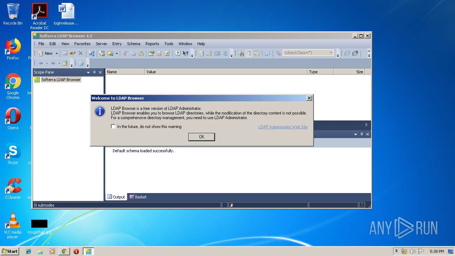
Task: Click the cascade windows toolbar icon
Action: (x=267, y=53)
